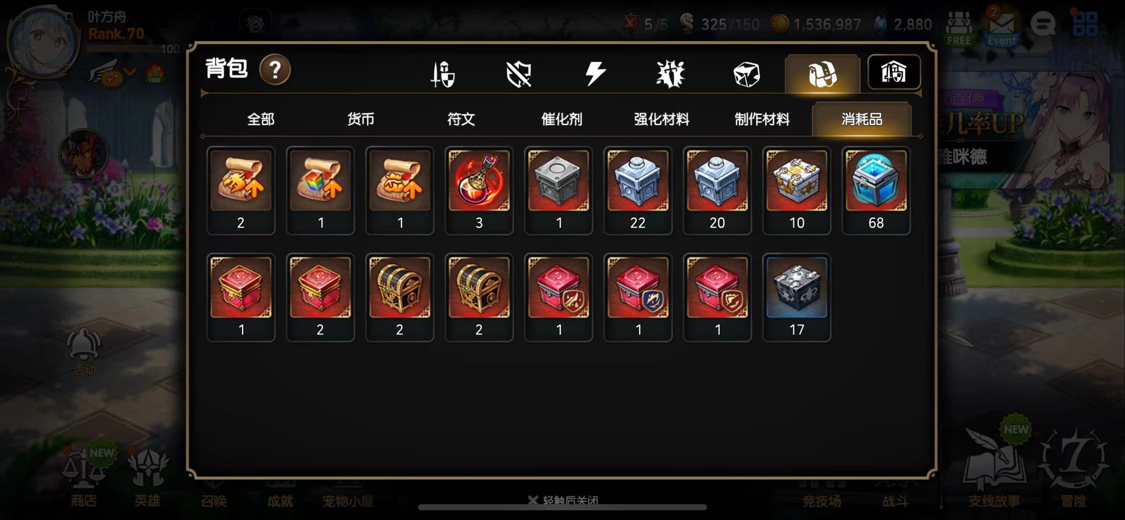Open the equipment storage house icon
Image resolution: width=1125 pixels, height=520 pixels.
894,72
